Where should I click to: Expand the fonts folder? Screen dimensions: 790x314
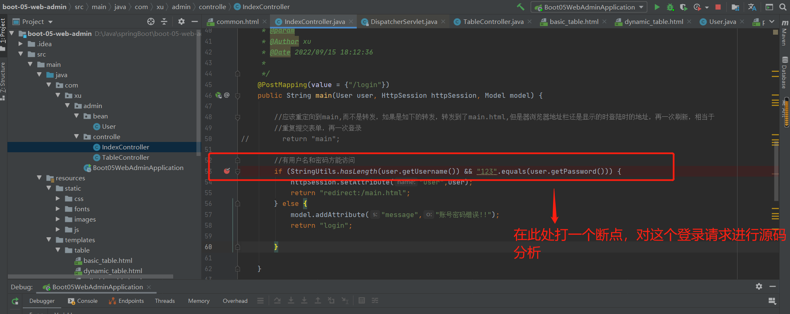tap(58, 209)
